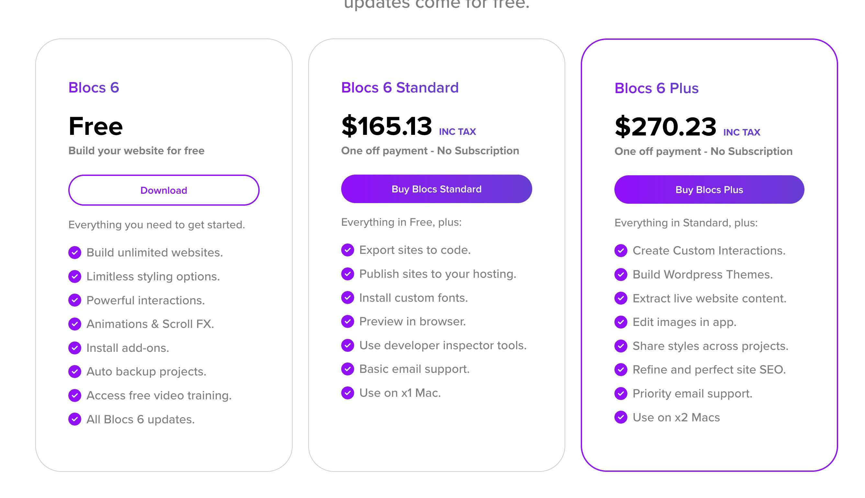Click checkmark next to Install custom fonts
Image resolution: width=865 pixels, height=498 pixels.
pos(347,298)
